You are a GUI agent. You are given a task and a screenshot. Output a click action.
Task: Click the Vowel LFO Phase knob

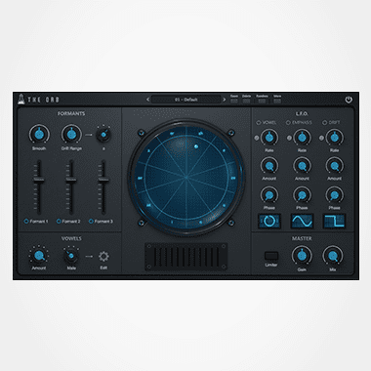pyautogui.click(x=269, y=195)
